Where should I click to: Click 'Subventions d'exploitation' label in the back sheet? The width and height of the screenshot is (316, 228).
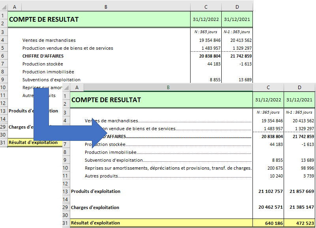(x=51, y=80)
